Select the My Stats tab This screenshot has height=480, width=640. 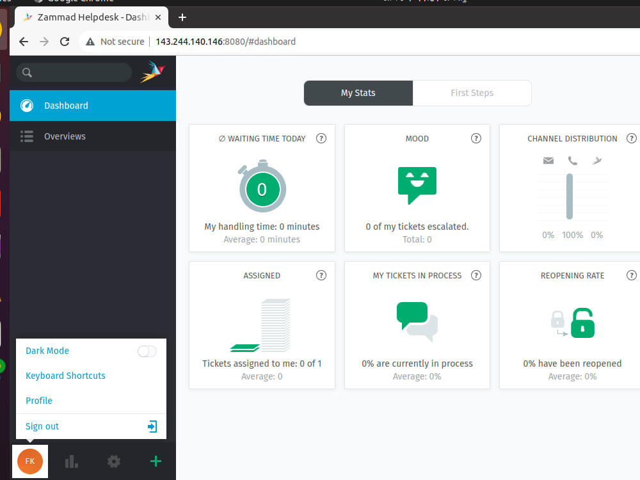pos(358,93)
